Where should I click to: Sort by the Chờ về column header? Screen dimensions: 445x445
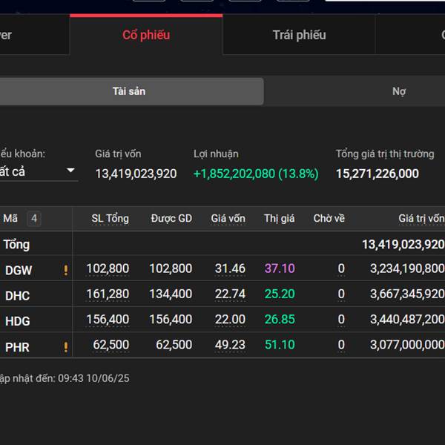[x=329, y=219]
